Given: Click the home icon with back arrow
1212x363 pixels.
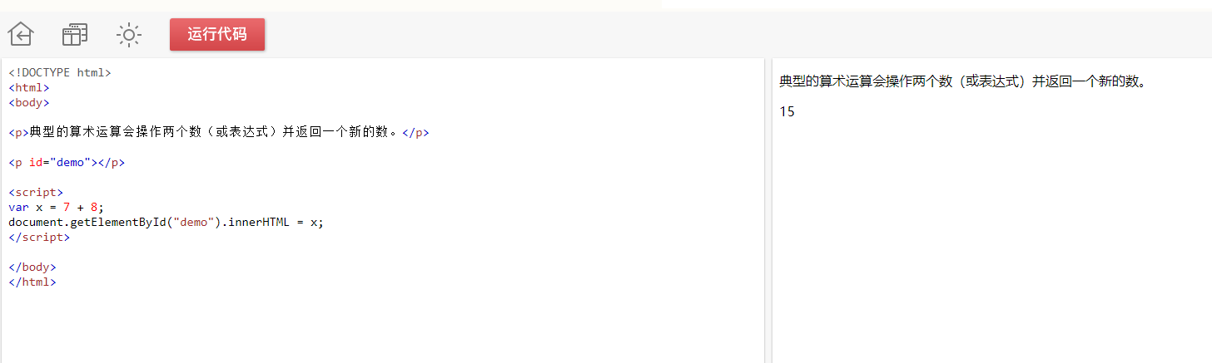Looking at the screenshot, I should coord(21,35).
